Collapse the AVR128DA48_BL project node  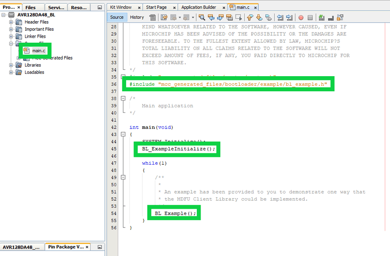(4, 15)
